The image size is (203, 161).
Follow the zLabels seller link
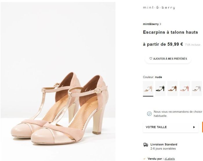(x=170, y=159)
